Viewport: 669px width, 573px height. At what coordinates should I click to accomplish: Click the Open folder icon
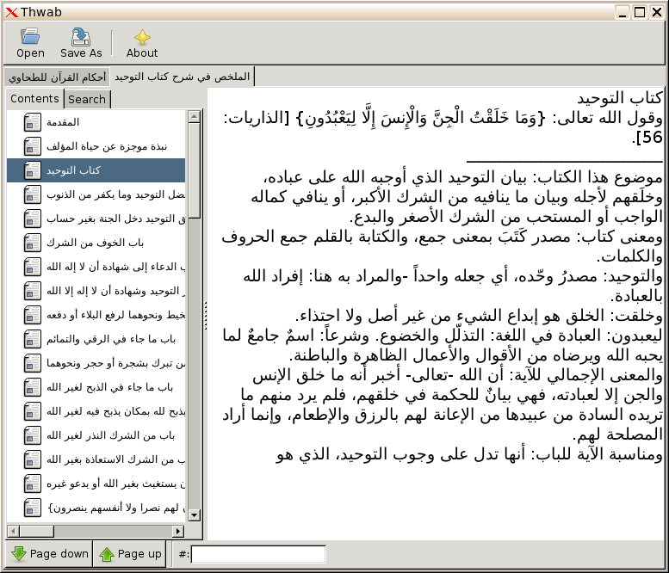[x=30, y=36]
